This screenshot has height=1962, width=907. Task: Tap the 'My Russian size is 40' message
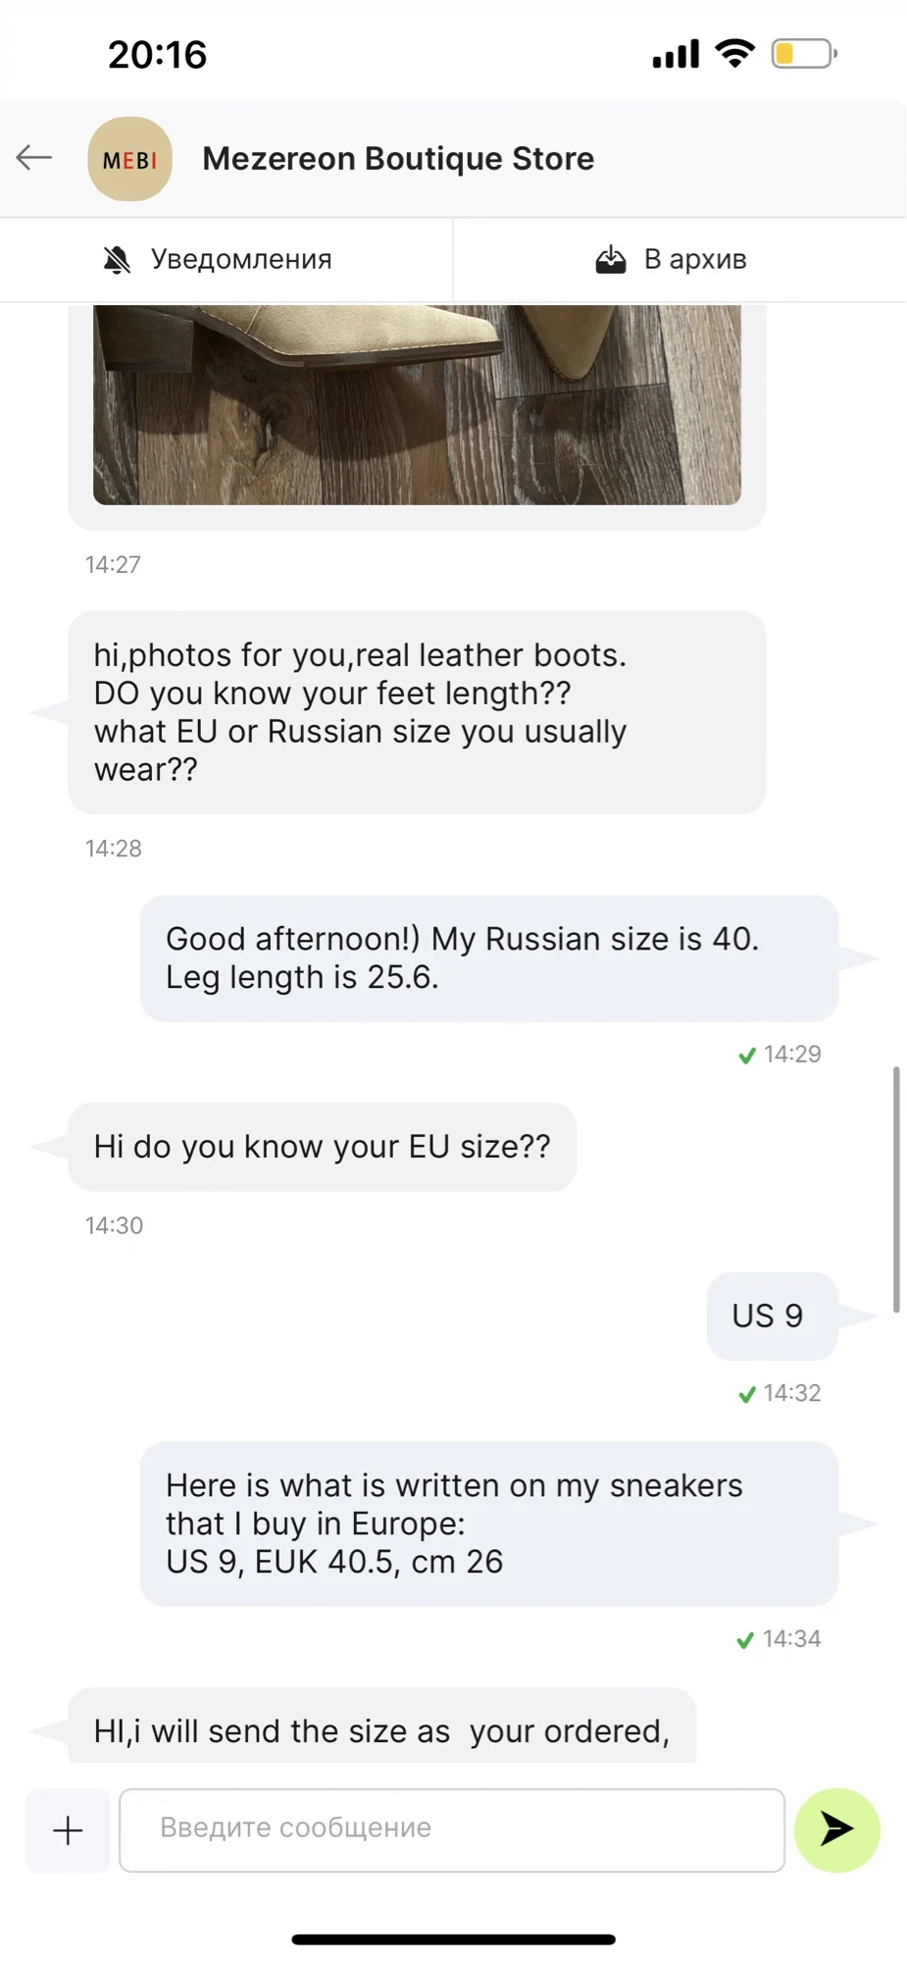coord(488,958)
